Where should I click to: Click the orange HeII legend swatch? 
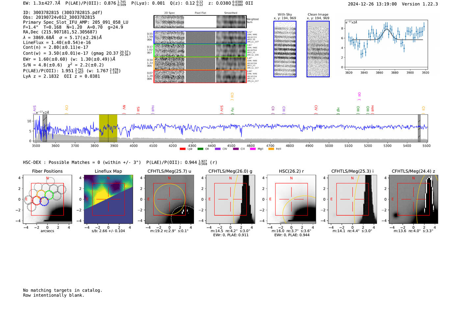271,149
